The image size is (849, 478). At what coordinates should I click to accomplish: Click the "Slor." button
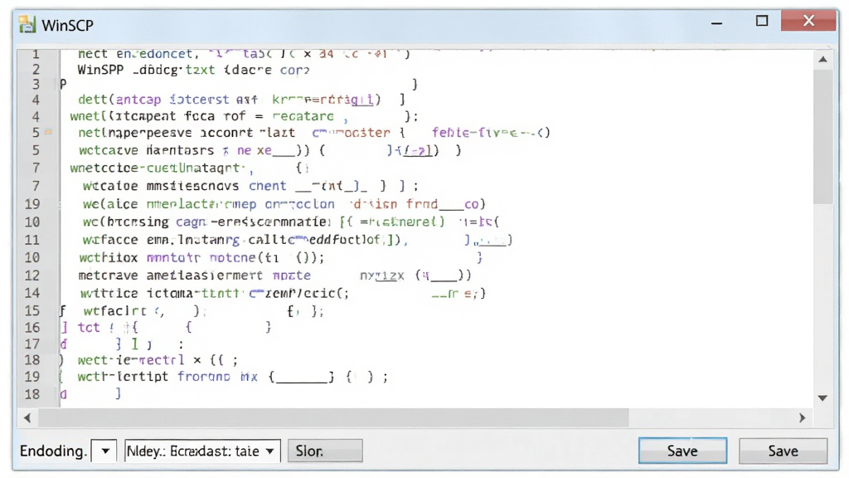325,451
